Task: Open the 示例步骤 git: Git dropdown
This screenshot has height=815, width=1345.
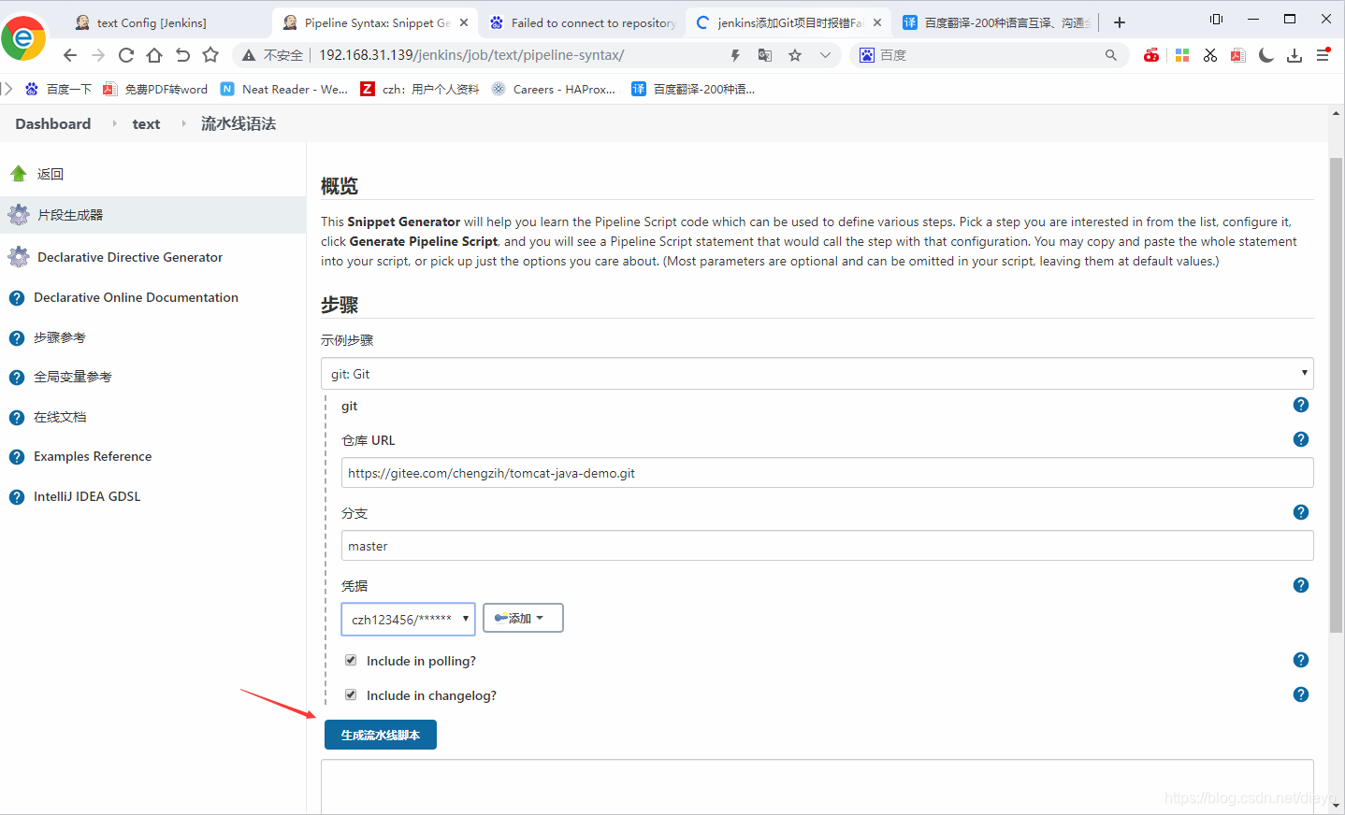Action: (817, 373)
